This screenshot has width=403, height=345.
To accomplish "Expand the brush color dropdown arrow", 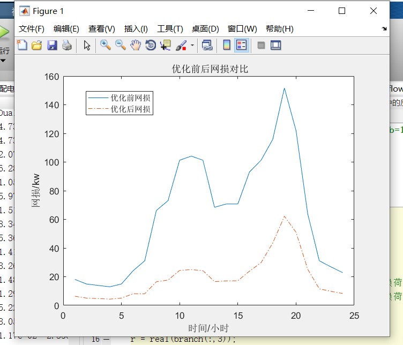I will coord(192,45).
